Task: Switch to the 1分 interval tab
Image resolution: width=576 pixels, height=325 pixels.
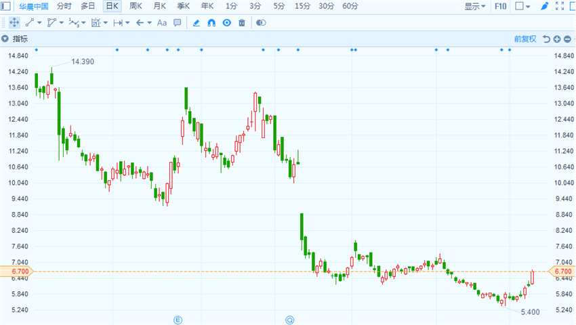Action: point(232,6)
